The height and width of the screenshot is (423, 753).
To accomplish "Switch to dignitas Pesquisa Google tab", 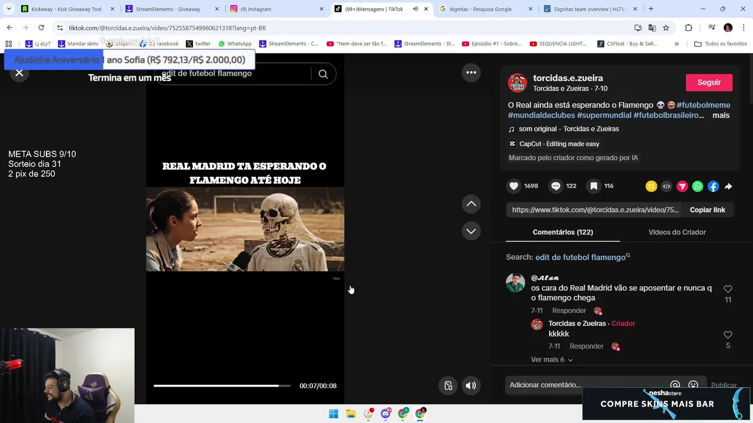I will pyautogui.click(x=486, y=9).
